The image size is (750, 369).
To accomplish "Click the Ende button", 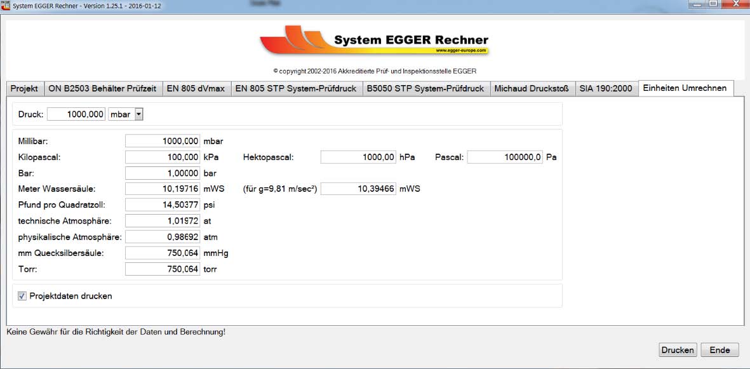I will point(720,350).
